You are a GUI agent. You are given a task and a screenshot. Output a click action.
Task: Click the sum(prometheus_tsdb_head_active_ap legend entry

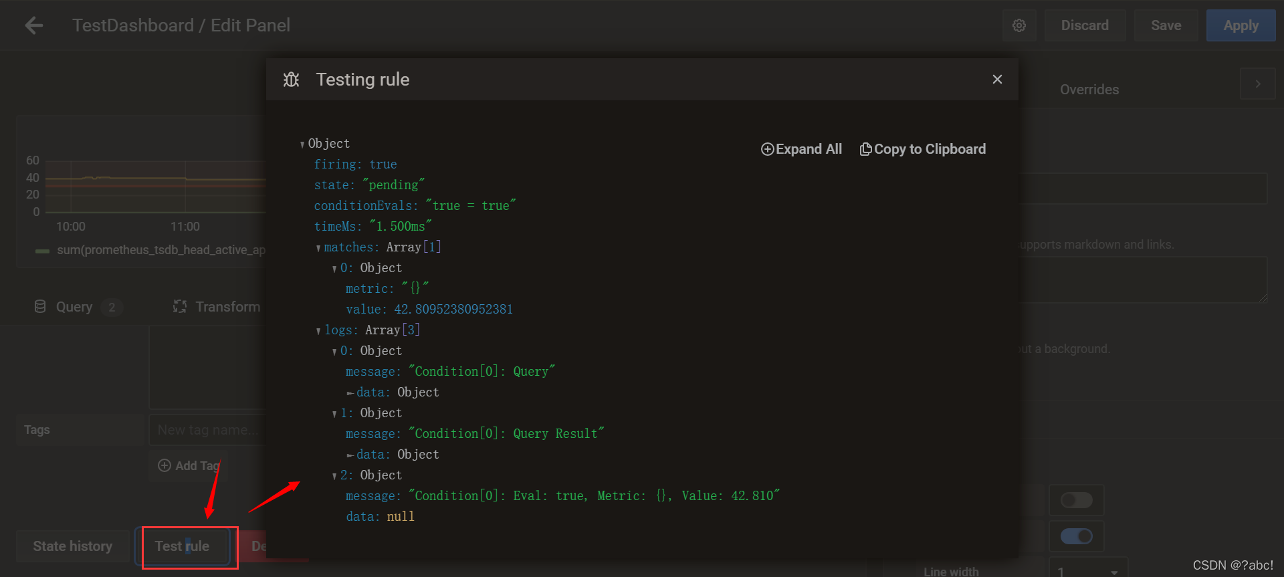coord(160,250)
